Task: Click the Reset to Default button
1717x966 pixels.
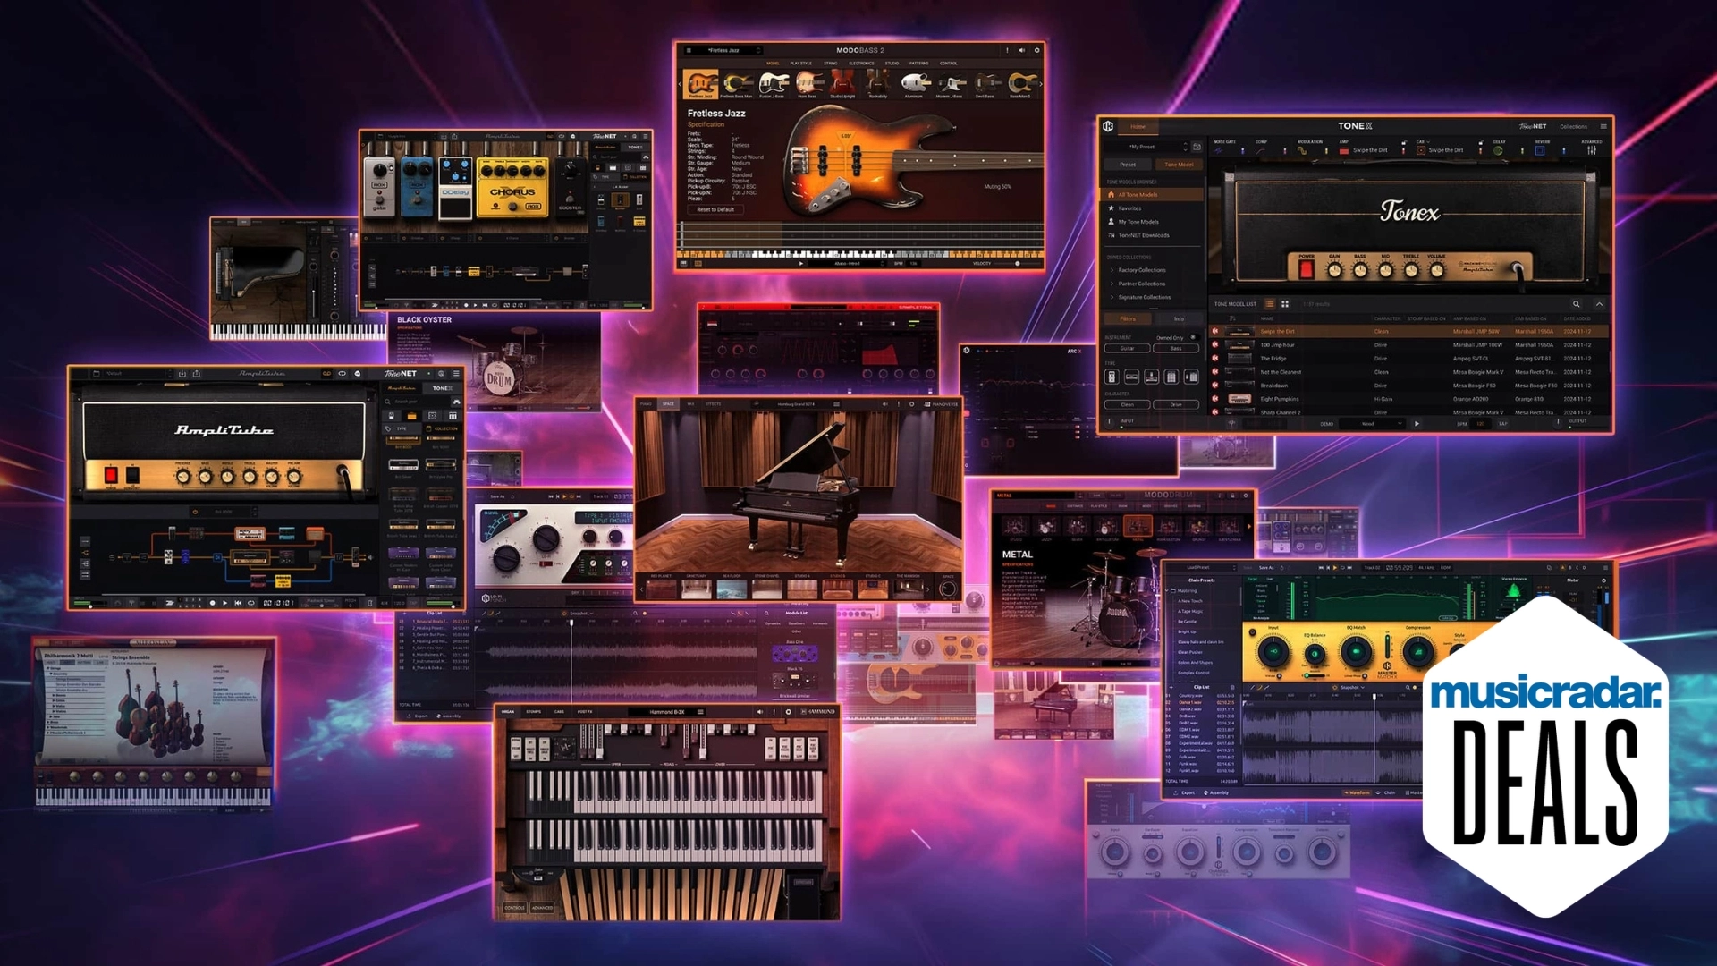Action: (x=715, y=209)
